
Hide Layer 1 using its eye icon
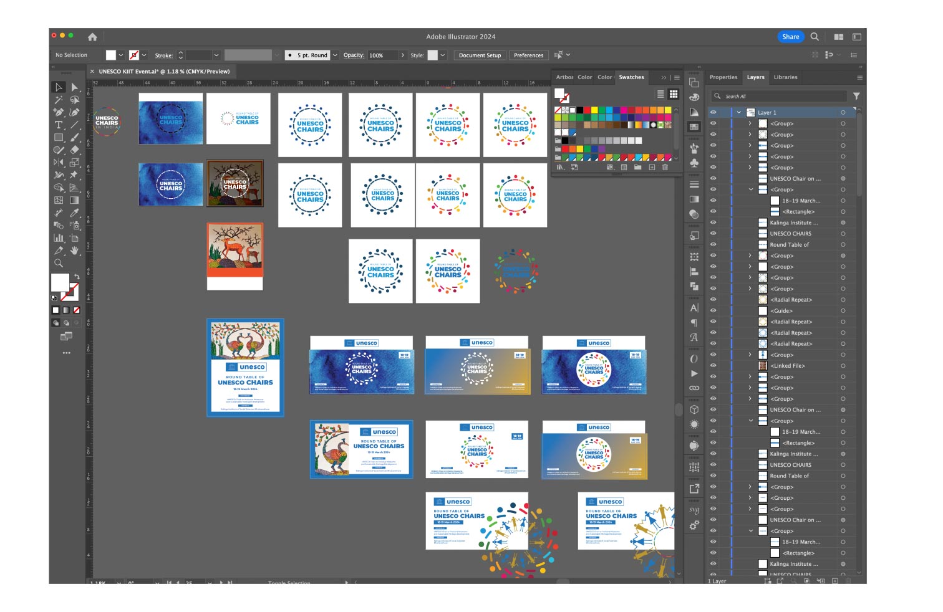[x=713, y=113]
